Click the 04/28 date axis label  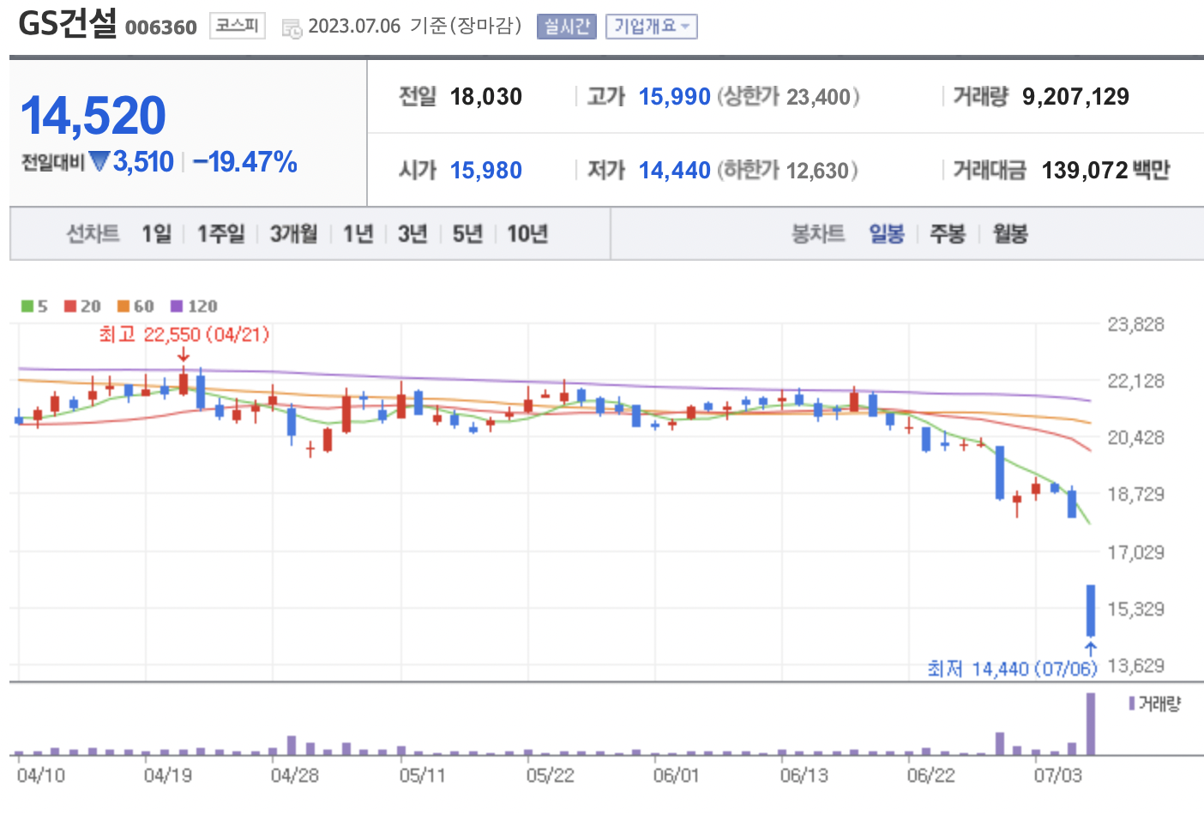[x=294, y=776]
